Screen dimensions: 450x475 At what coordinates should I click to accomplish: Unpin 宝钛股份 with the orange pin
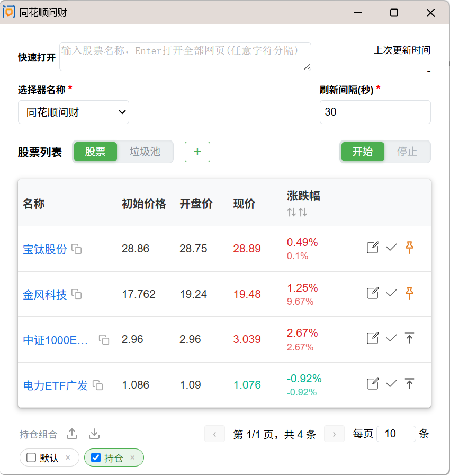tap(409, 248)
